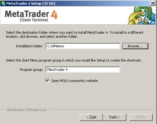
Task: Go back with the Zpět button
Action: [91, 117]
